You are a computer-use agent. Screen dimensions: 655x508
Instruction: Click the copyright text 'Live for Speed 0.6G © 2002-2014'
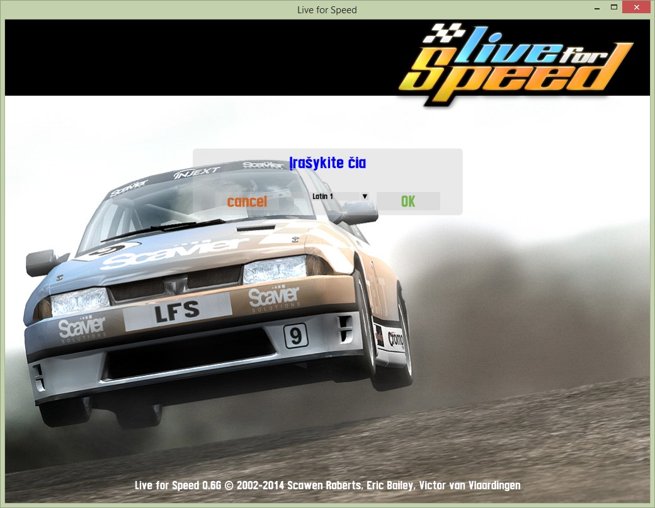pos(209,485)
